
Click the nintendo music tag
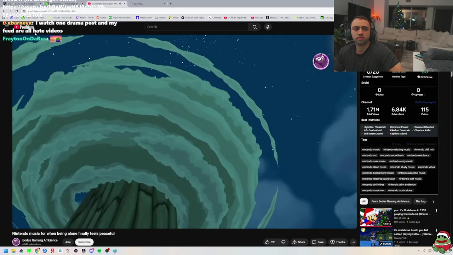pyautogui.click(x=371, y=149)
